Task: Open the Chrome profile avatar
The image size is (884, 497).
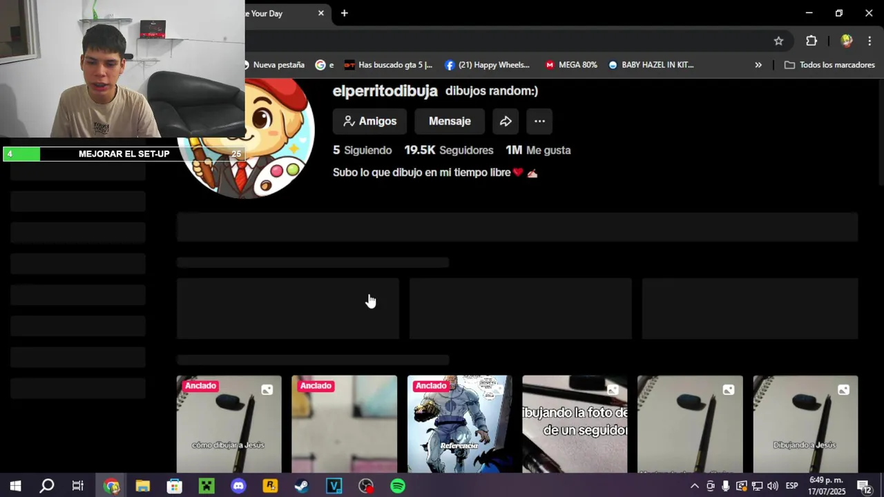Action: (x=847, y=41)
